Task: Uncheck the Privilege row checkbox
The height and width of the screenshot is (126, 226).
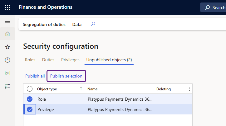Action: 30,109
